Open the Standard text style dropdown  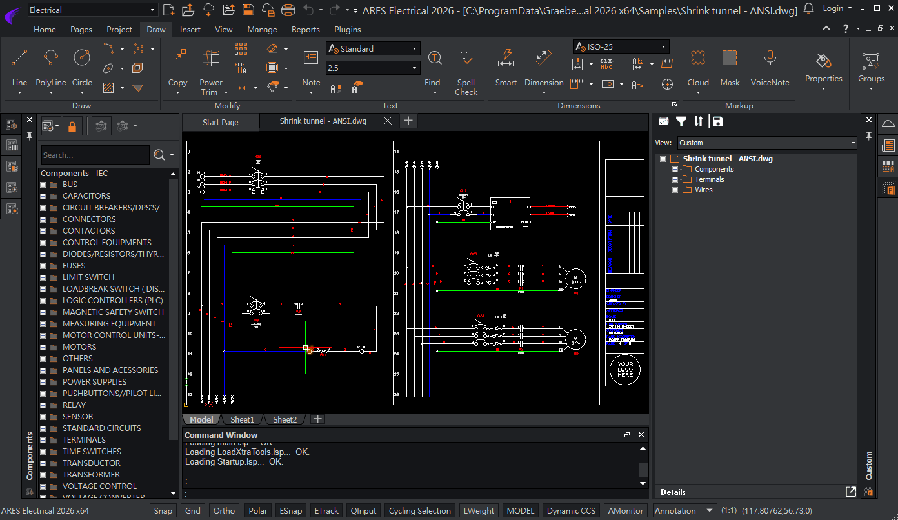tap(373, 48)
